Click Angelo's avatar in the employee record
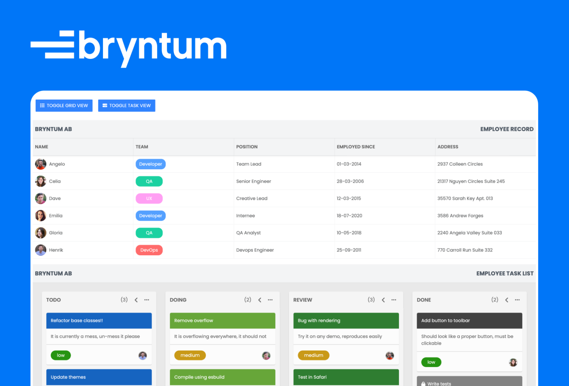Image resolution: width=569 pixels, height=386 pixels. coord(40,164)
